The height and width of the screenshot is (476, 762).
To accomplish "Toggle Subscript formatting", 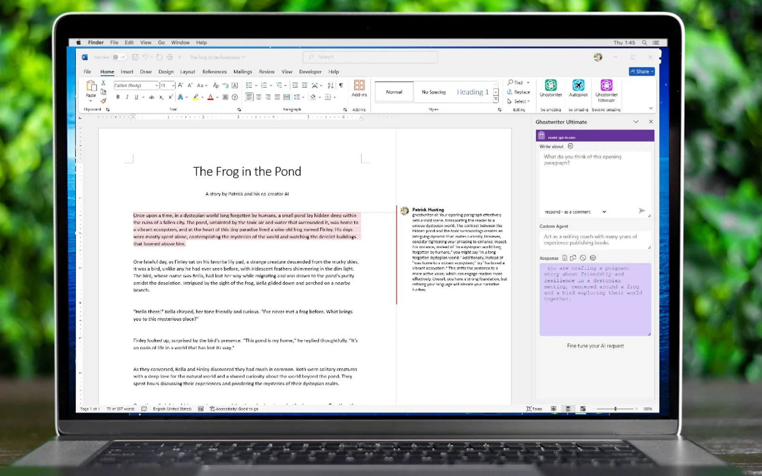I will coord(161,97).
